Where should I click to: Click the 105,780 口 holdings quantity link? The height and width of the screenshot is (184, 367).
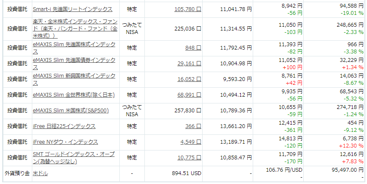[188, 9]
